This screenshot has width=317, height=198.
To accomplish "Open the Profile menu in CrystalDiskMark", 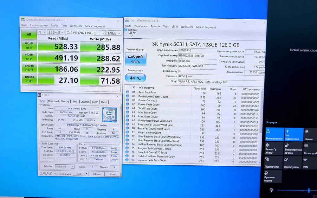I will pos(55,25).
